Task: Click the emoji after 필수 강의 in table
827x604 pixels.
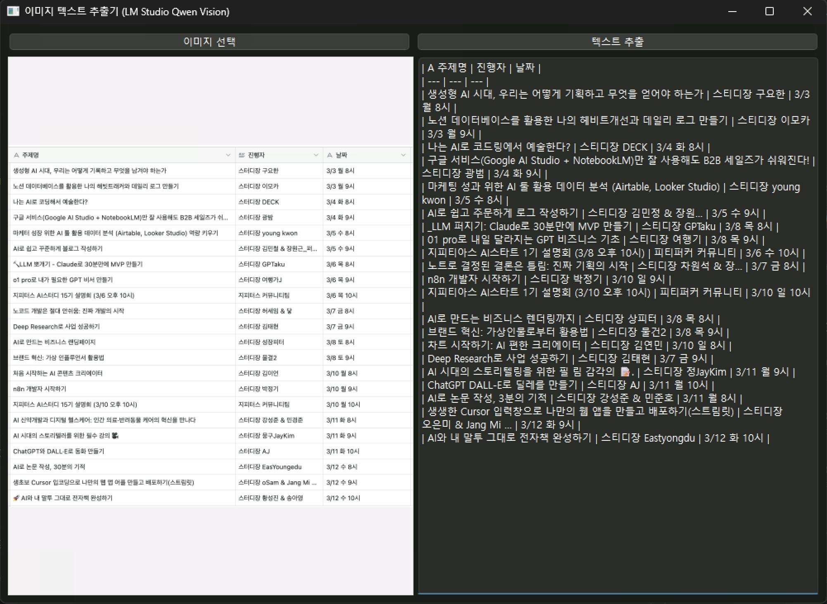Action: coord(115,435)
